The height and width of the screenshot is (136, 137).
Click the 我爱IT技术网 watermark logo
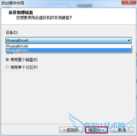pyautogui.click(x=101, y=123)
